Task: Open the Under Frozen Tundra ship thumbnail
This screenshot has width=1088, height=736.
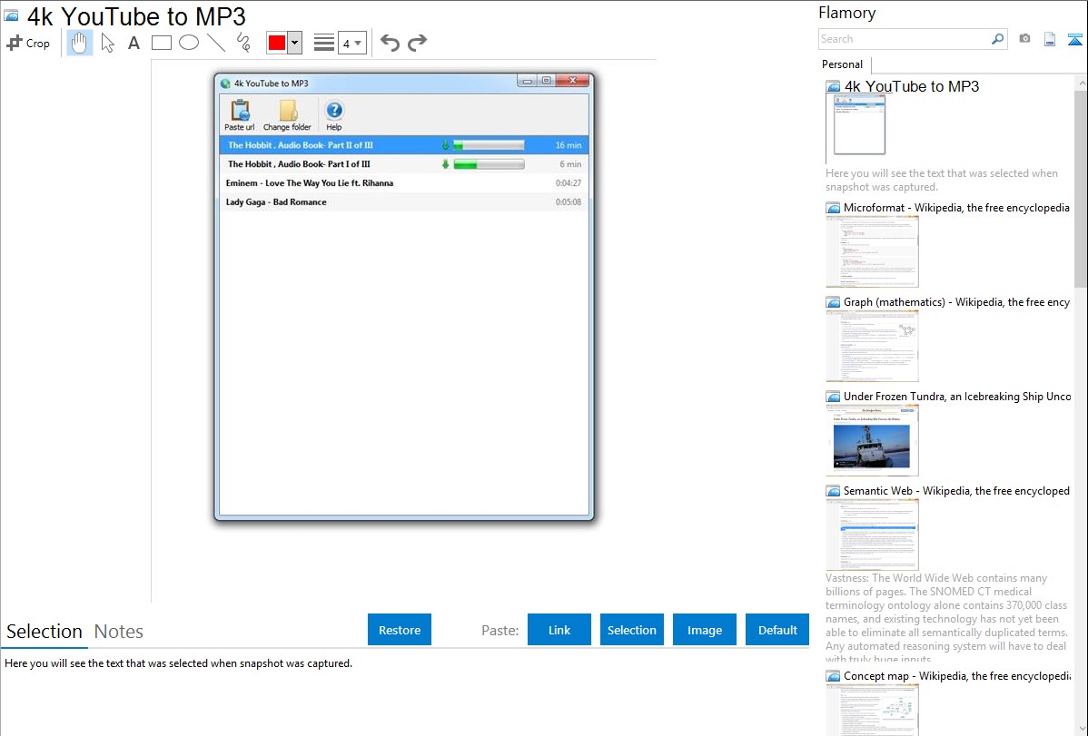Action: (x=872, y=440)
